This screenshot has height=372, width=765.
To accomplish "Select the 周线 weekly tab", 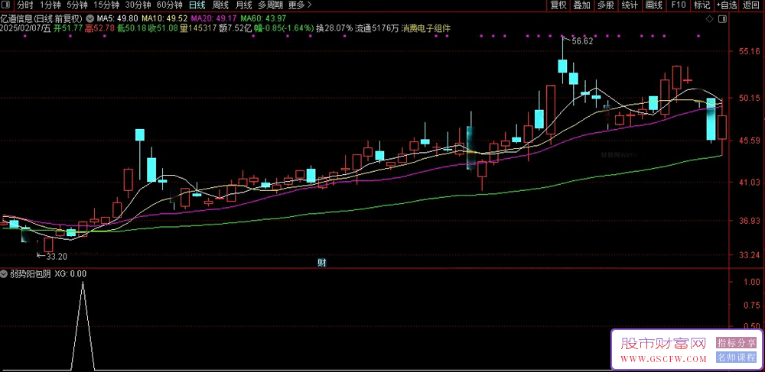I will [x=220, y=5].
